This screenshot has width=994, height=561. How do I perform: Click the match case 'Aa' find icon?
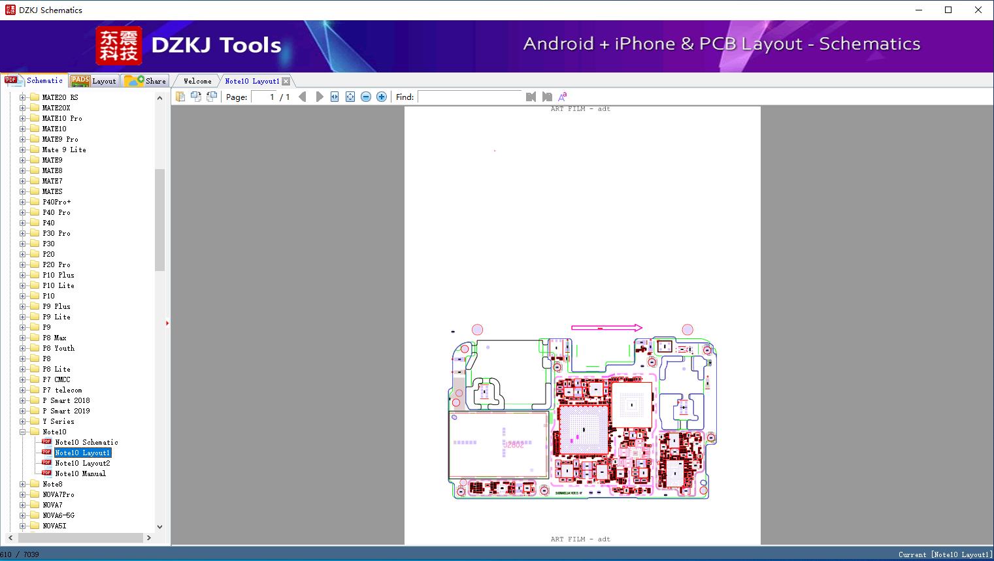coord(562,97)
